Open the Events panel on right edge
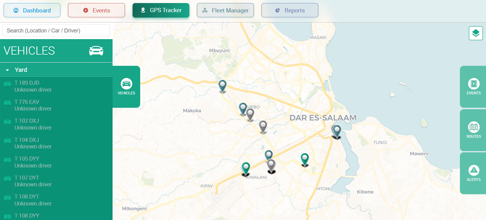Viewport: 486px width, 220px height. click(x=473, y=87)
